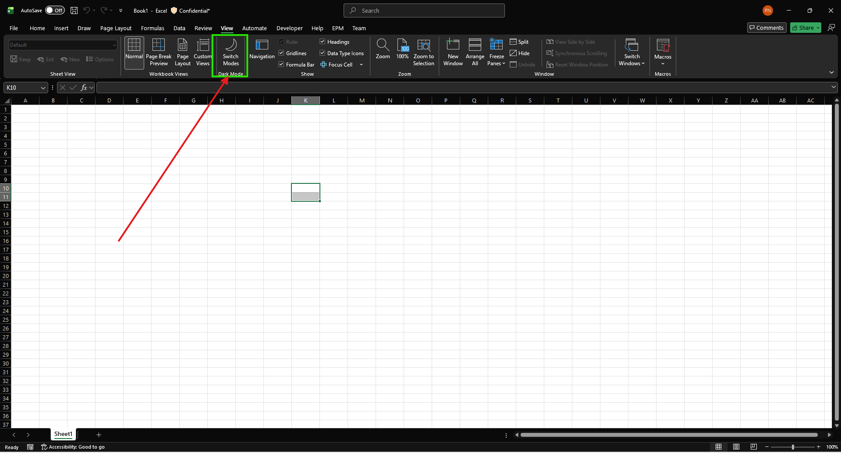The width and height of the screenshot is (841, 453).
Task: Expand the formula bar
Action: pyautogui.click(x=834, y=88)
